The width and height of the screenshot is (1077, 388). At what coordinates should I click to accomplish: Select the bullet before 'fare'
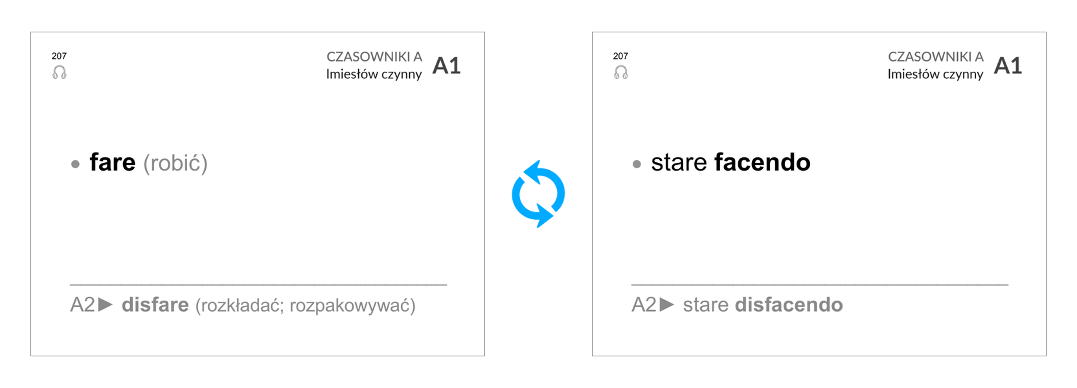click(75, 164)
